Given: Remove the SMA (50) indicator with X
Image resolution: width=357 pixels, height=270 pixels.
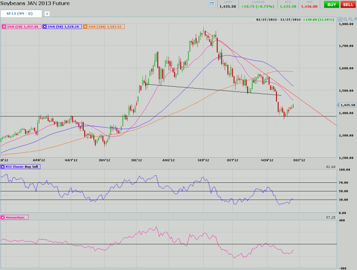Looking at the screenshot, I should [x=45, y=27].
